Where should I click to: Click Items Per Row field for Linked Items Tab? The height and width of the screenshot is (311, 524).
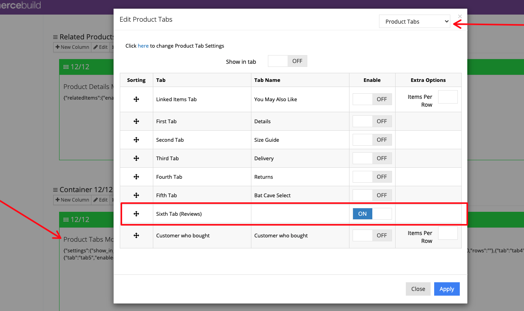[448, 96]
